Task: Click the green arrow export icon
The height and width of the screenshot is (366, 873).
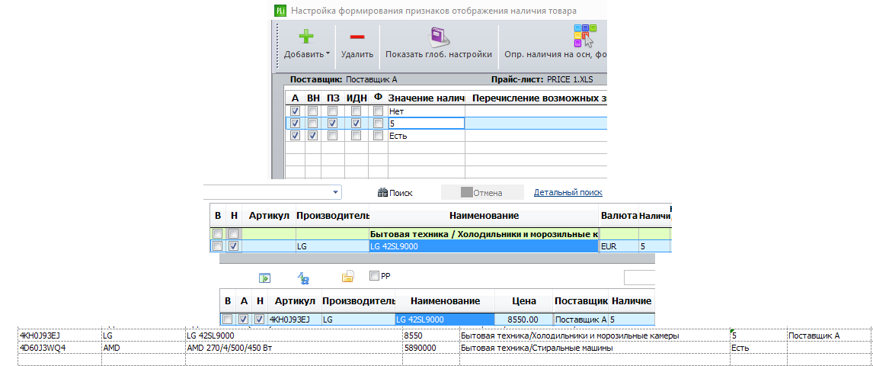Action: click(x=264, y=277)
